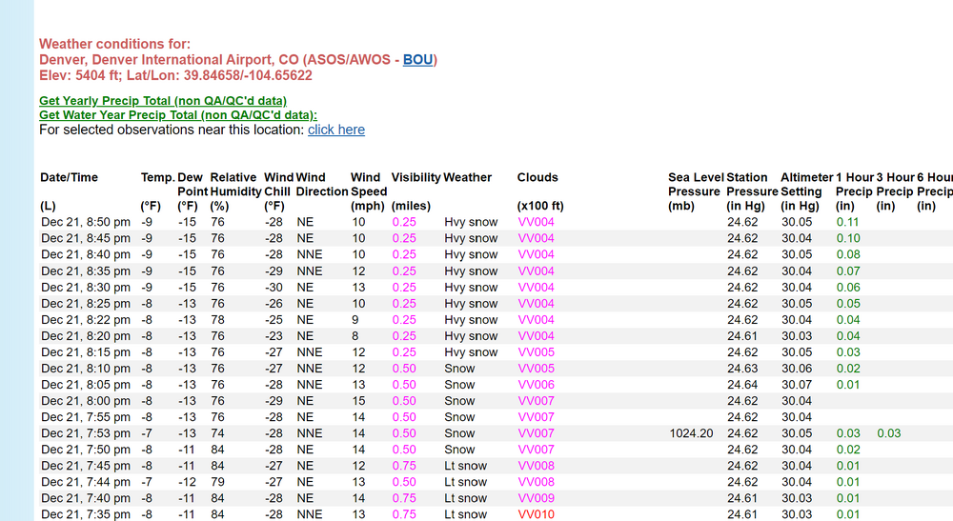This screenshot has height=521, width=953.
Task: Click the 'Weather conditions for:' heading
Action: point(115,44)
